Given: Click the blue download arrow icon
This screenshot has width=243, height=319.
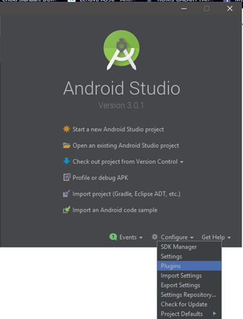Looking at the screenshot, I should pos(66,161).
